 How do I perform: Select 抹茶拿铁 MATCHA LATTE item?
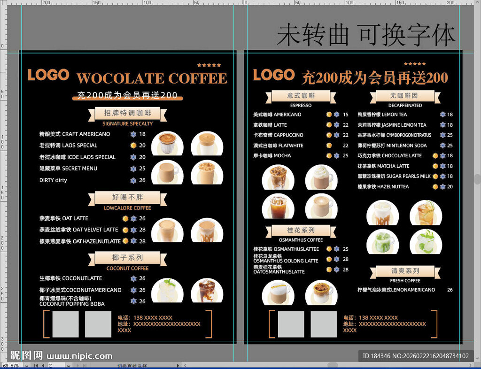pyautogui.click(x=383, y=166)
